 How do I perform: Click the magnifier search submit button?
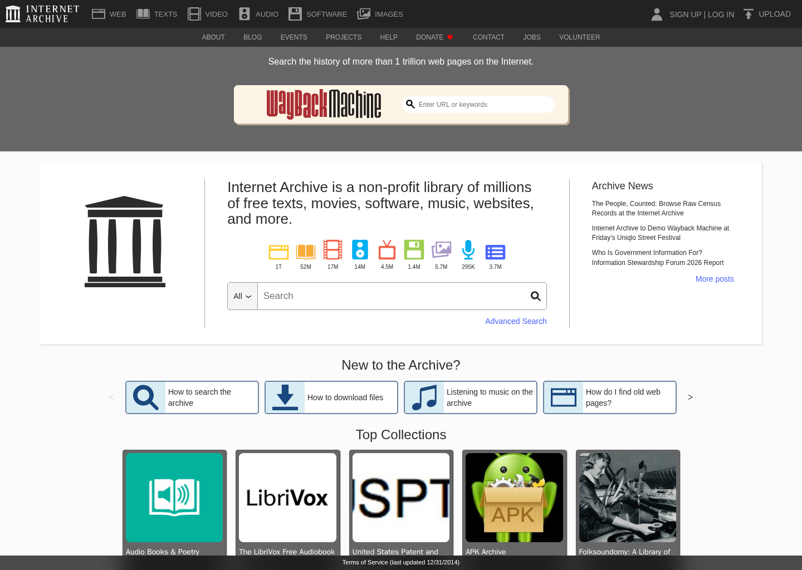(x=536, y=296)
